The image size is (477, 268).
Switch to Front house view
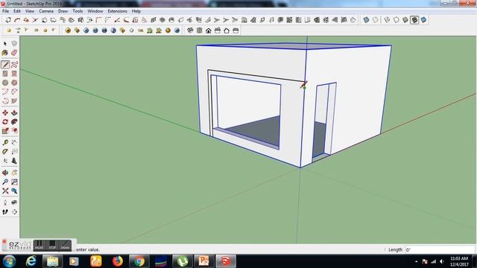(x=209, y=31)
